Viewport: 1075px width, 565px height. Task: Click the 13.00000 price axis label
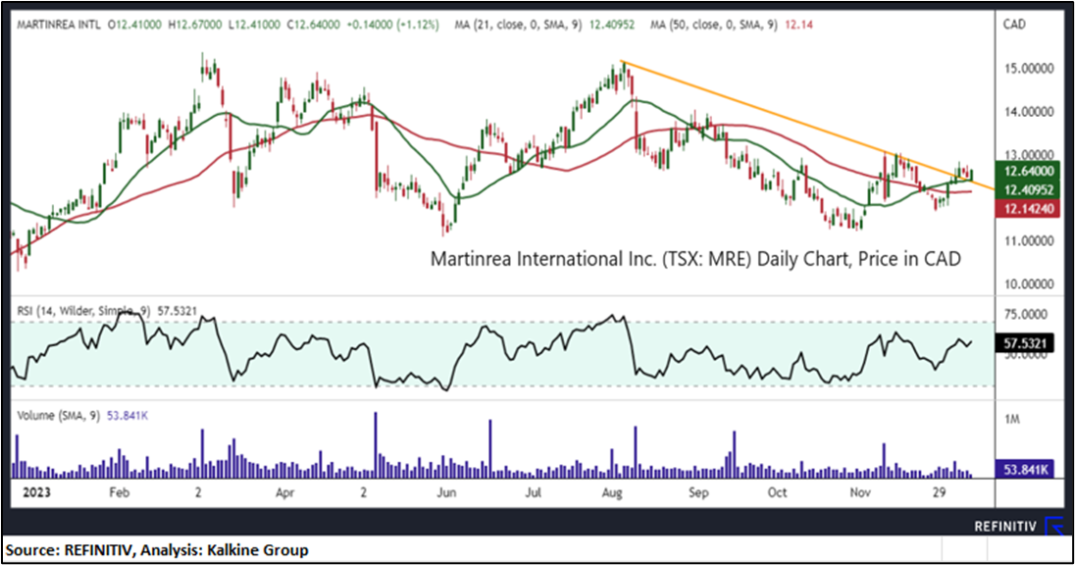(x=1029, y=155)
